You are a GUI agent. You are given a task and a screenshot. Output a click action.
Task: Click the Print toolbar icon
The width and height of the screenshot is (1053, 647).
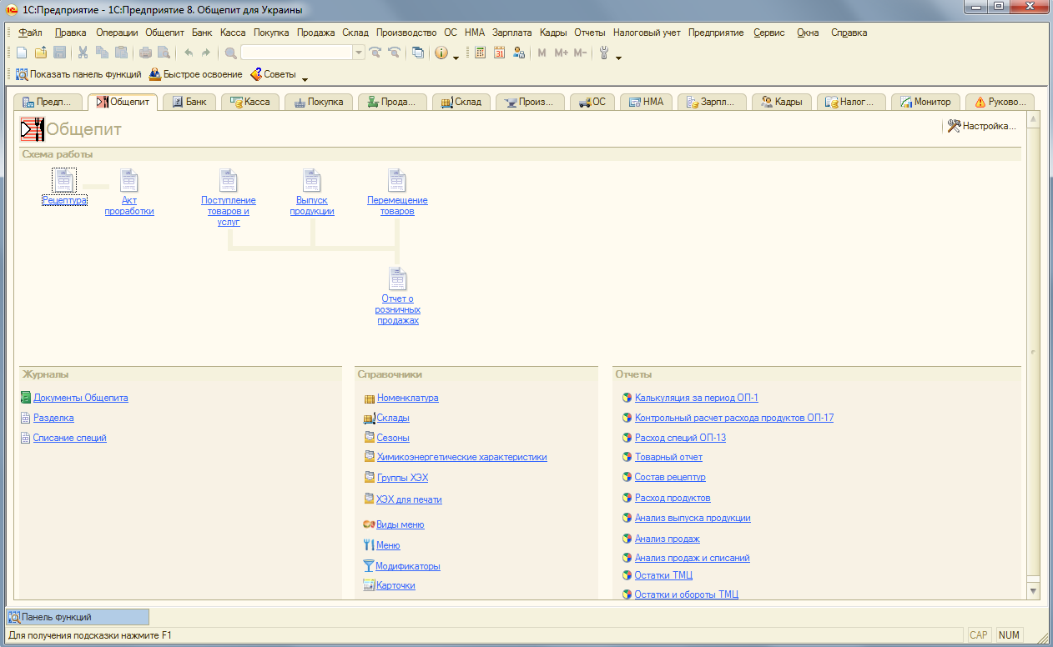[145, 53]
